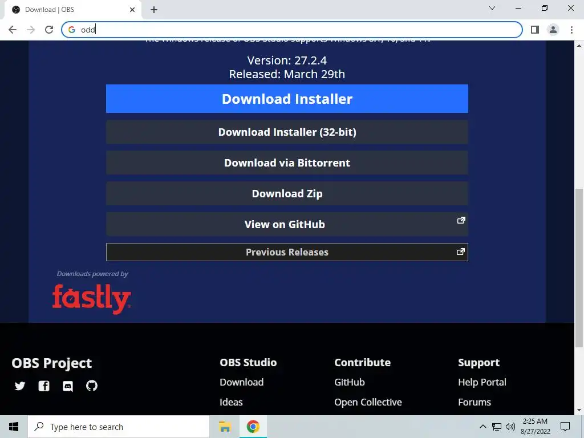Viewport: 584px width, 438px height.
Task: Open the OBS Facebook page icon
Action: 44,386
